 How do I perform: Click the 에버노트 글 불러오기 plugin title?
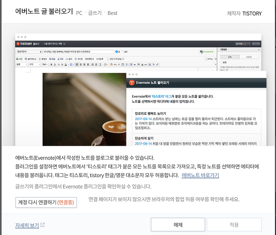pos(44,11)
